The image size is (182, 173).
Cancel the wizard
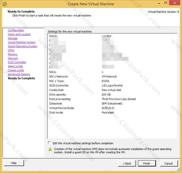169,163
